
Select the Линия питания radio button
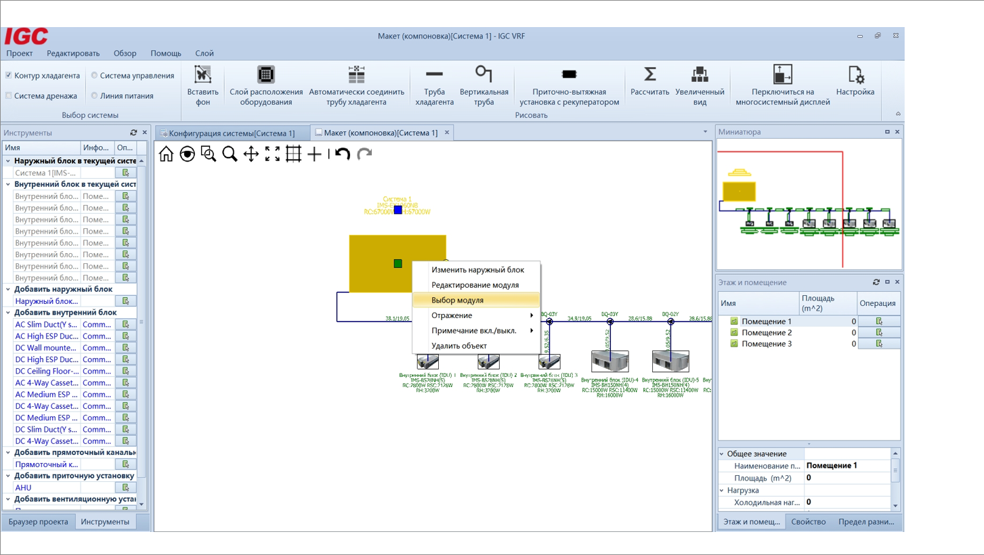pyautogui.click(x=95, y=95)
